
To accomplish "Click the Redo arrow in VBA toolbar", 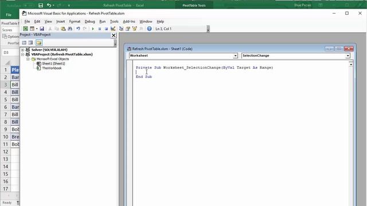I will [85, 29].
